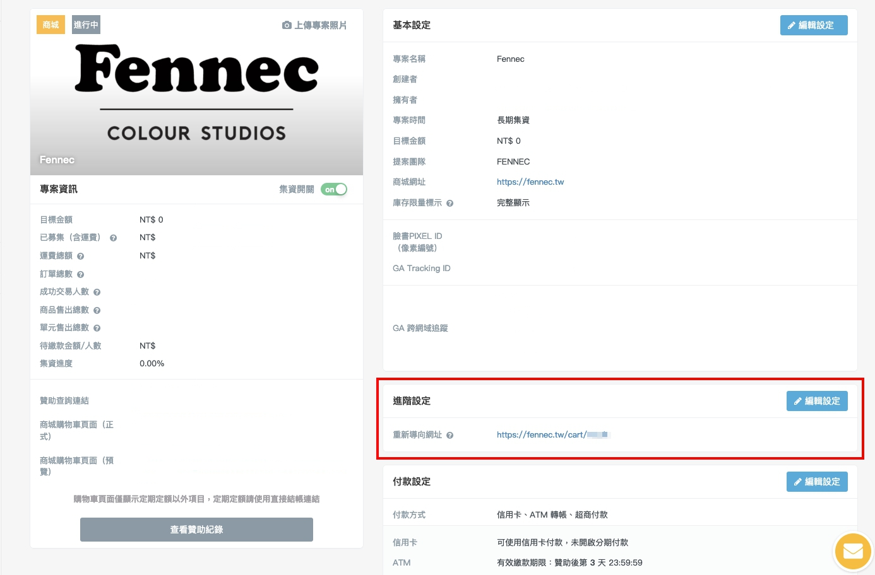Click the 臉書PIXEL ID label
875x575 pixels.
click(x=417, y=242)
